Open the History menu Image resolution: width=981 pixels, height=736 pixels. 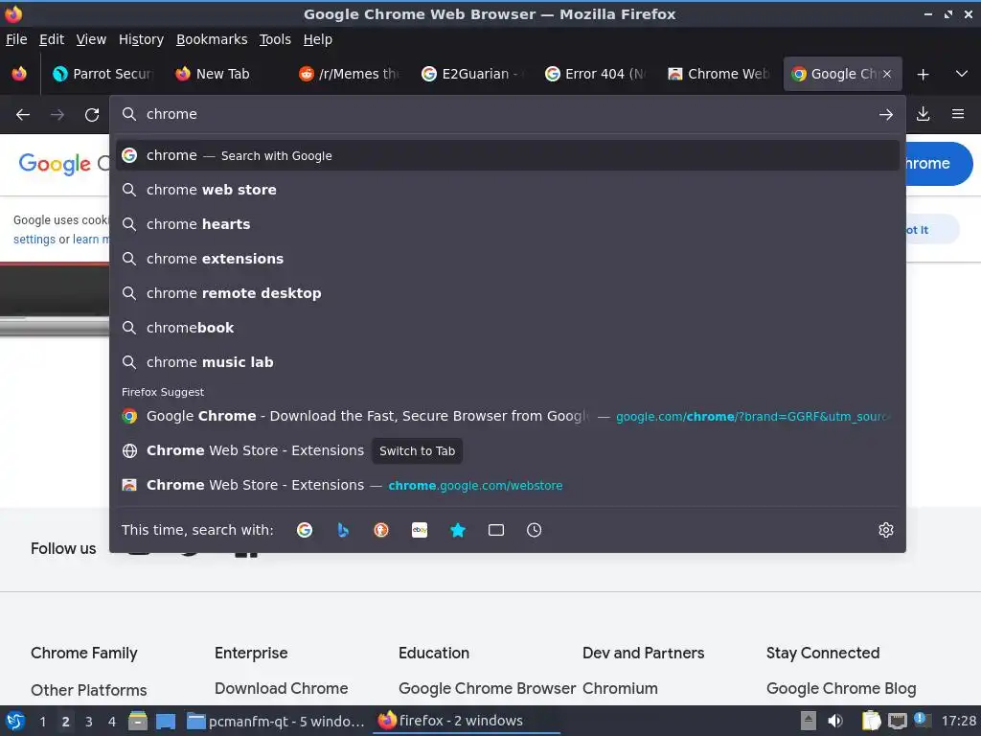click(x=141, y=39)
